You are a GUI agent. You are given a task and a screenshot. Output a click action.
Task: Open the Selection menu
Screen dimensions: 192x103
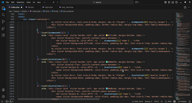[x=20, y=2]
